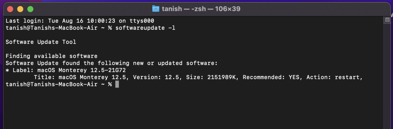Click "Finding available software" text
393x129 pixels.
(52, 56)
